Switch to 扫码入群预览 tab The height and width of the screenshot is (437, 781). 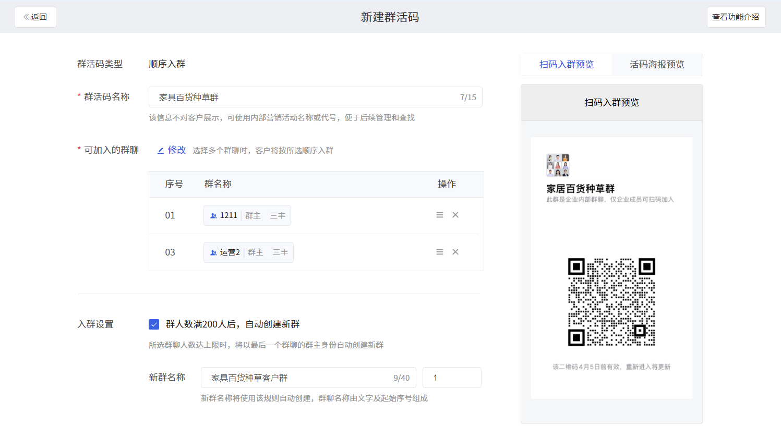567,65
